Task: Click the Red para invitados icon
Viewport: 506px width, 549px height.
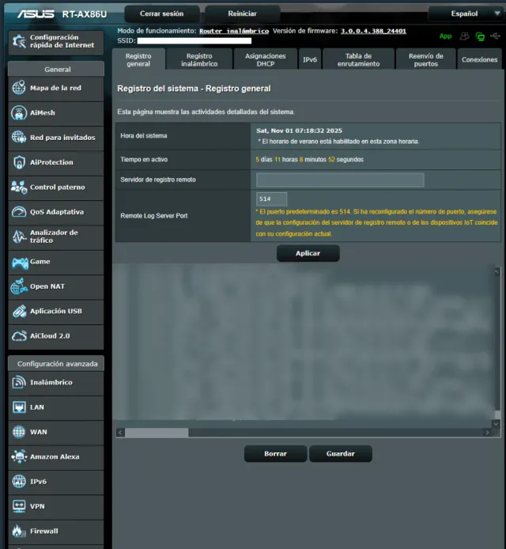Action: pyautogui.click(x=19, y=138)
